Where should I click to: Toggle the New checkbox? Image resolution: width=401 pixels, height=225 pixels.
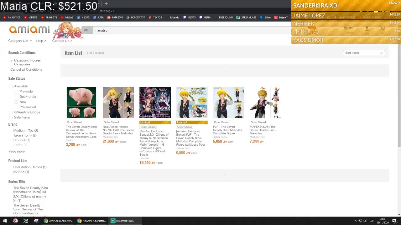(x=16, y=102)
